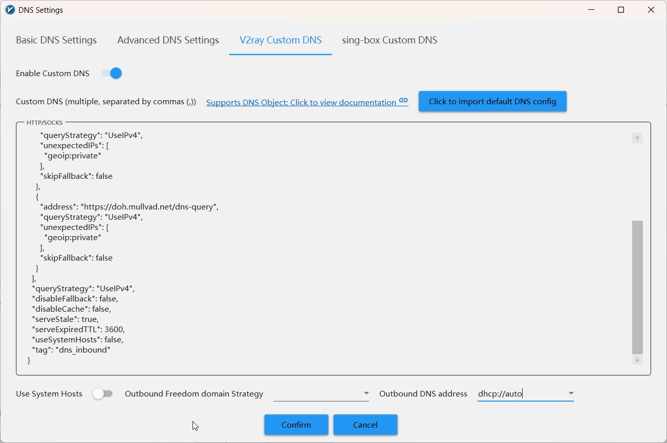Click the vertical scrollbar thumb of the JSON editor

pyautogui.click(x=637, y=287)
